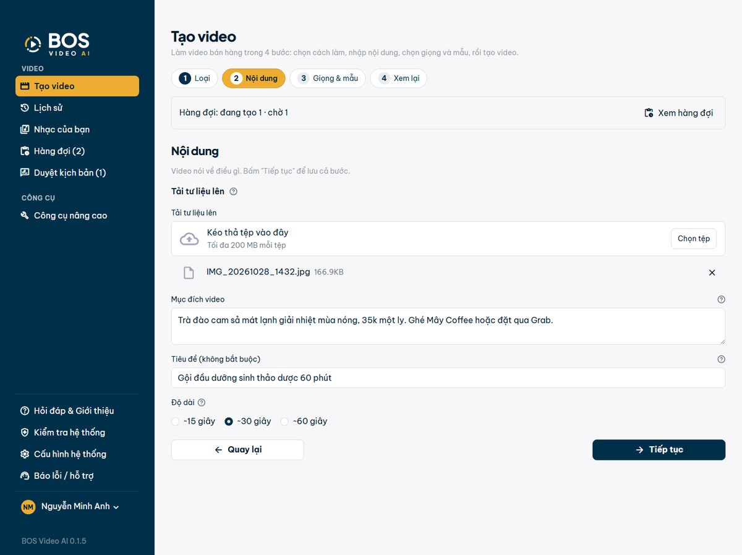
Task: Click the music library icon beside Nhạc của bạn
Action: tap(25, 130)
